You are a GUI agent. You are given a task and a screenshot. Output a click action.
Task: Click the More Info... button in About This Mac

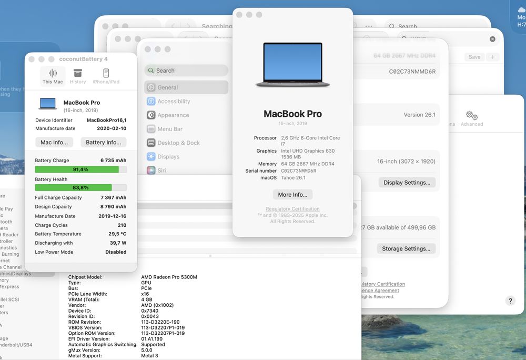click(x=292, y=195)
